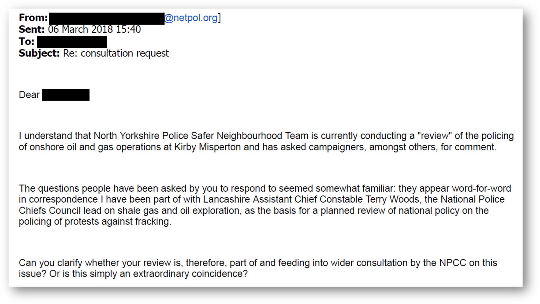
Task: Click the Subject: label
Action: [x=39, y=53]
